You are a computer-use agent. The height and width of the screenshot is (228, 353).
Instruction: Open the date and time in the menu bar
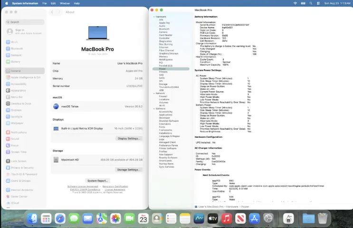(x=337, y=3)
